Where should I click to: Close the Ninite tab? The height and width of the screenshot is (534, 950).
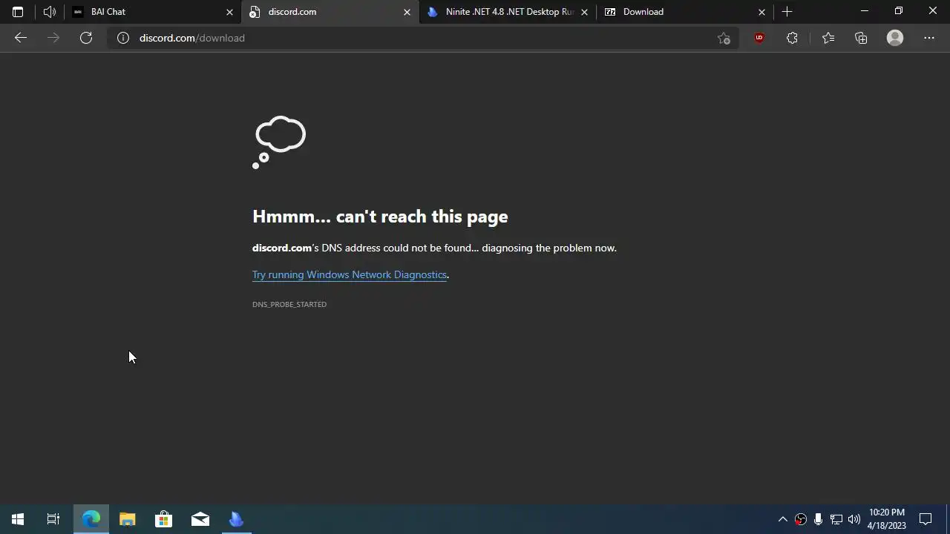(584, 12)
